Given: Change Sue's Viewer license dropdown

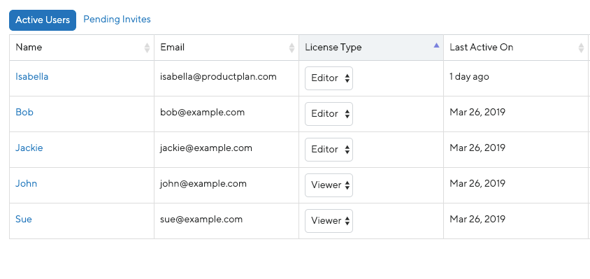Looking at the screenshot, I should pos(329,221).
